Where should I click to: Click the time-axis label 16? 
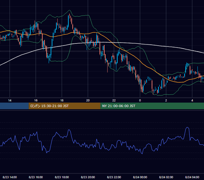tap(36, 100)
